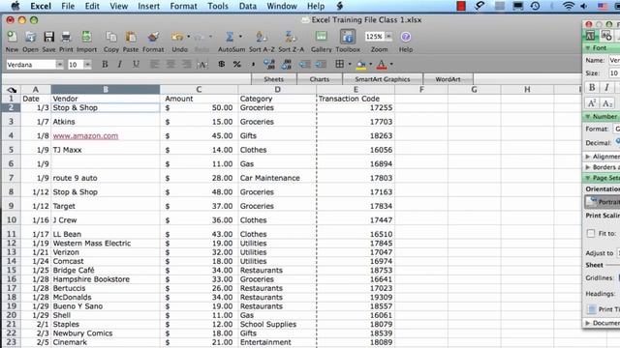Open the WordArt gallery tab
The width and height of the screenshot is (620, 348).
click(448, 79)
